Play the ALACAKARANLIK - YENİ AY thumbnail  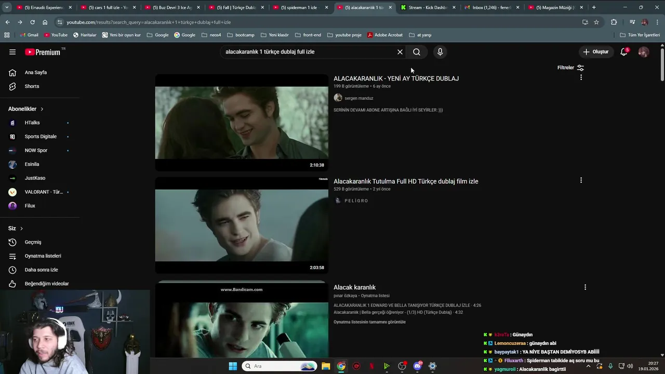242,123
